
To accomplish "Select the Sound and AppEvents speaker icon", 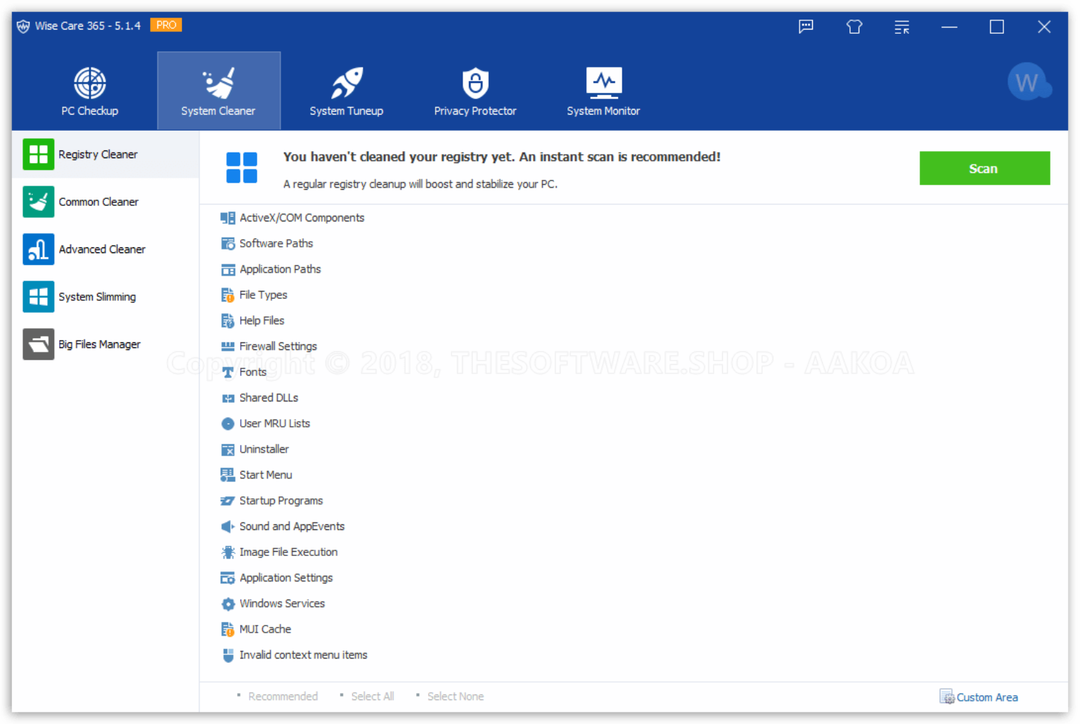I will coord(228,526).
